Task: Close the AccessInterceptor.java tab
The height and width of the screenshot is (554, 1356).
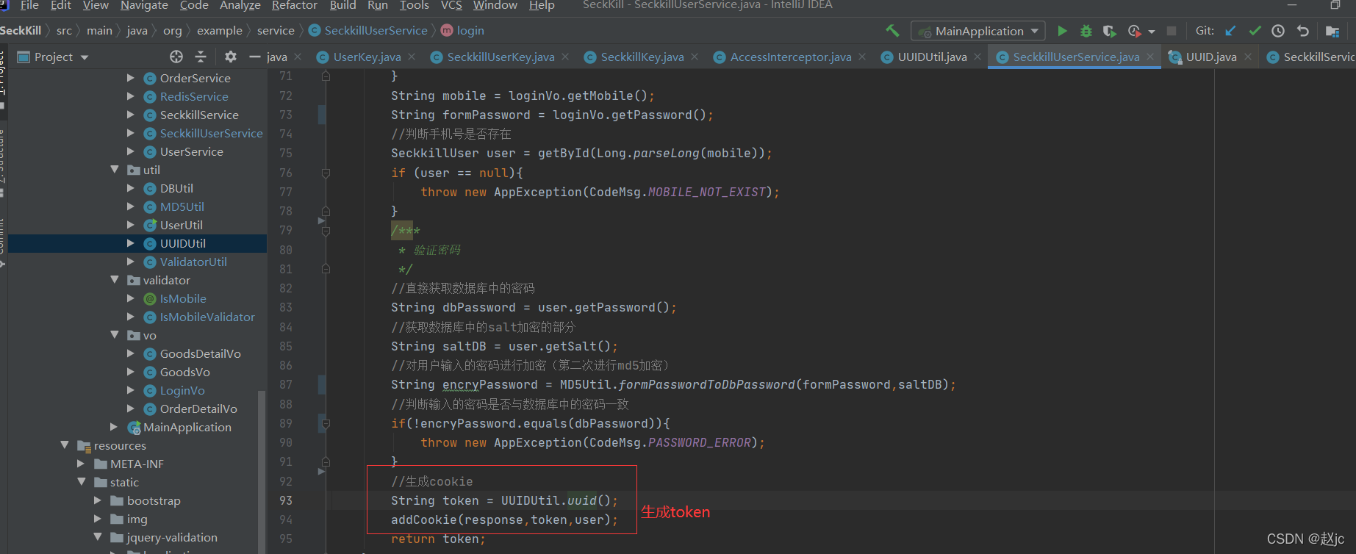Action: tap(862, 57)
